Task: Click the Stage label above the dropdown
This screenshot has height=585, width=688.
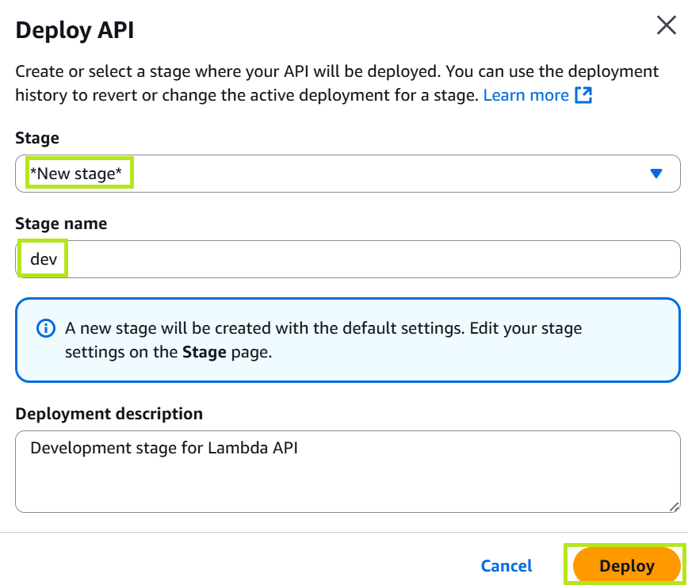Action: pos(37,138)
